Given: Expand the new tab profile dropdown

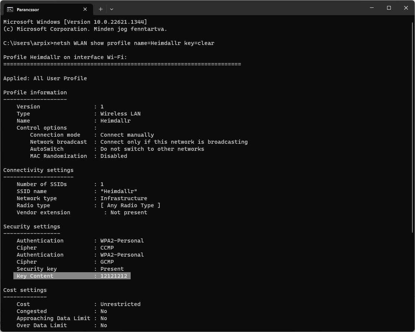Looking at the screenshot, I should [x=111, y=9].
